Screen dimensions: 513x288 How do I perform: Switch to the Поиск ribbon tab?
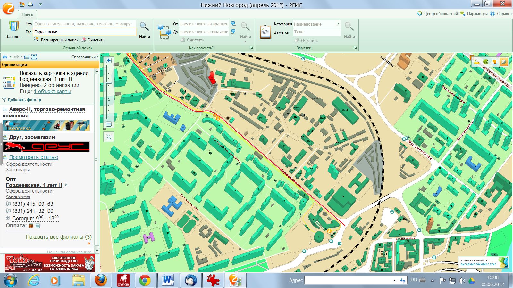click(x=28, y=14)
